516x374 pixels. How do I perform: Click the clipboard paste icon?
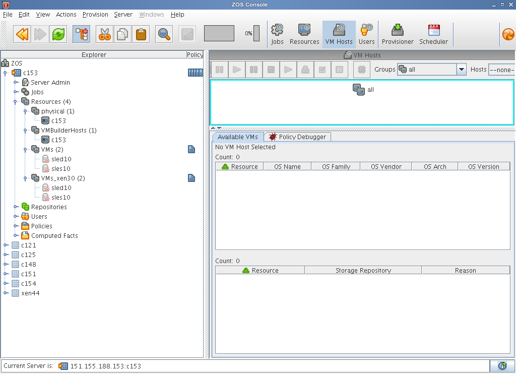(141, 34)
